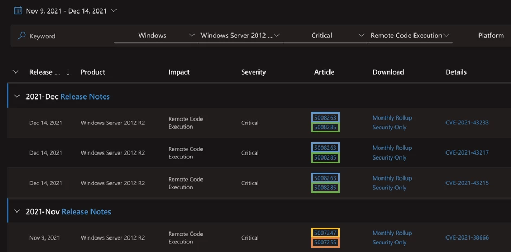Open the 2021-Dec Release Notes link
The height and width of the screenshot is (252, 511).
pos(85,96)
